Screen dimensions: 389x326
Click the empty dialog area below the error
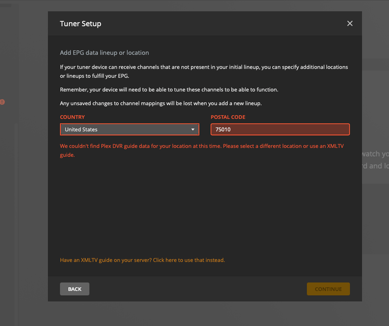204,207
